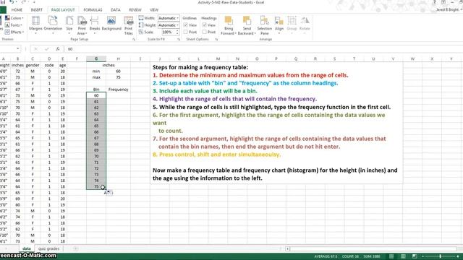
Task: Open the Selection Pane
Action: pos(264,25)
